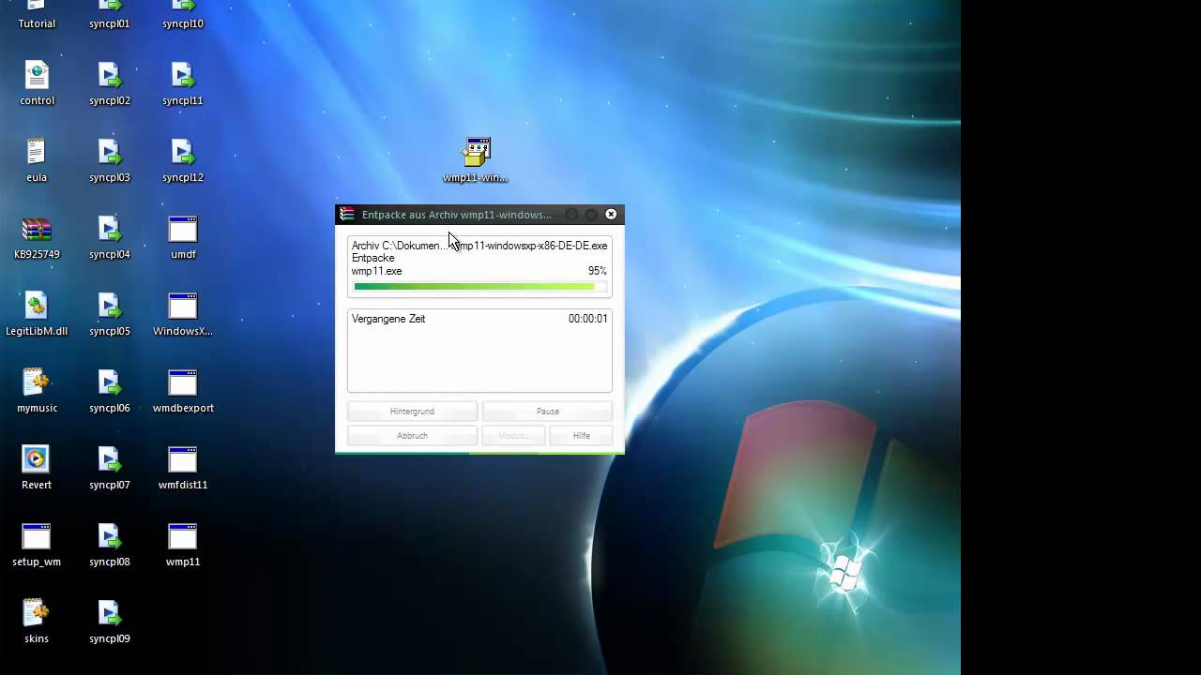Open the Tutorial desktop icon

37,14
